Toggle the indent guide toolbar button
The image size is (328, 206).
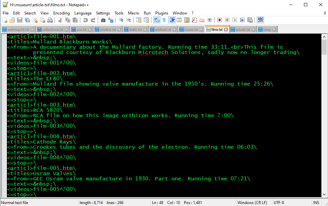(x=172, y=20)
